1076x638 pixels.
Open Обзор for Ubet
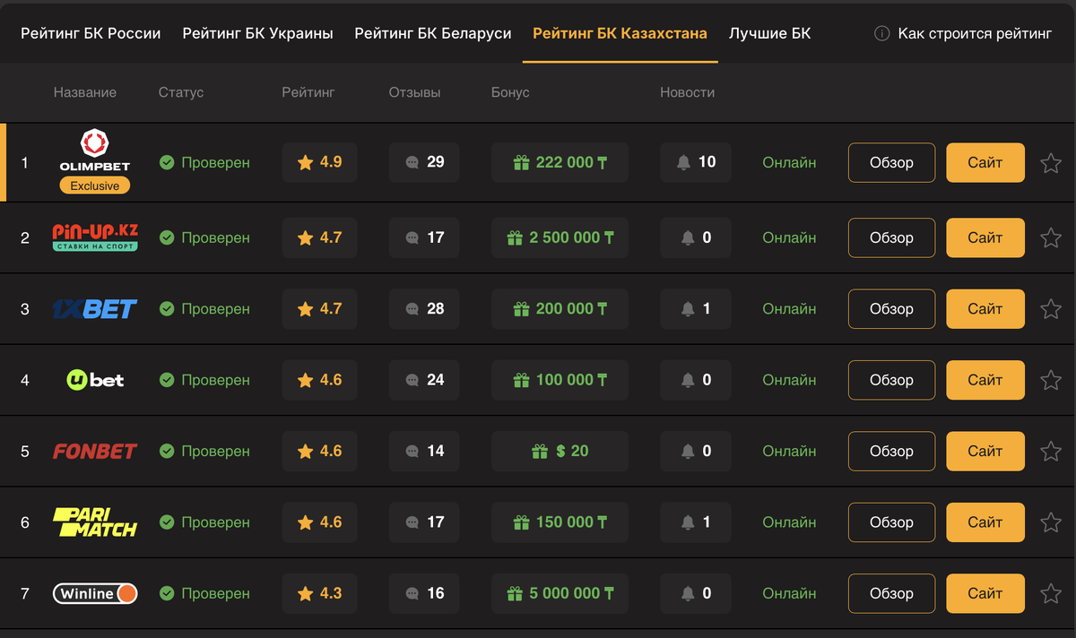(x=892, y=380)
